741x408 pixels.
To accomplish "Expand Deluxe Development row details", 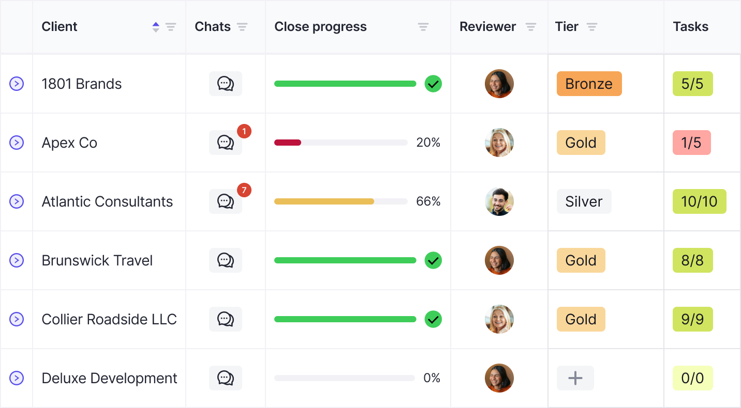I will point(16,378).
